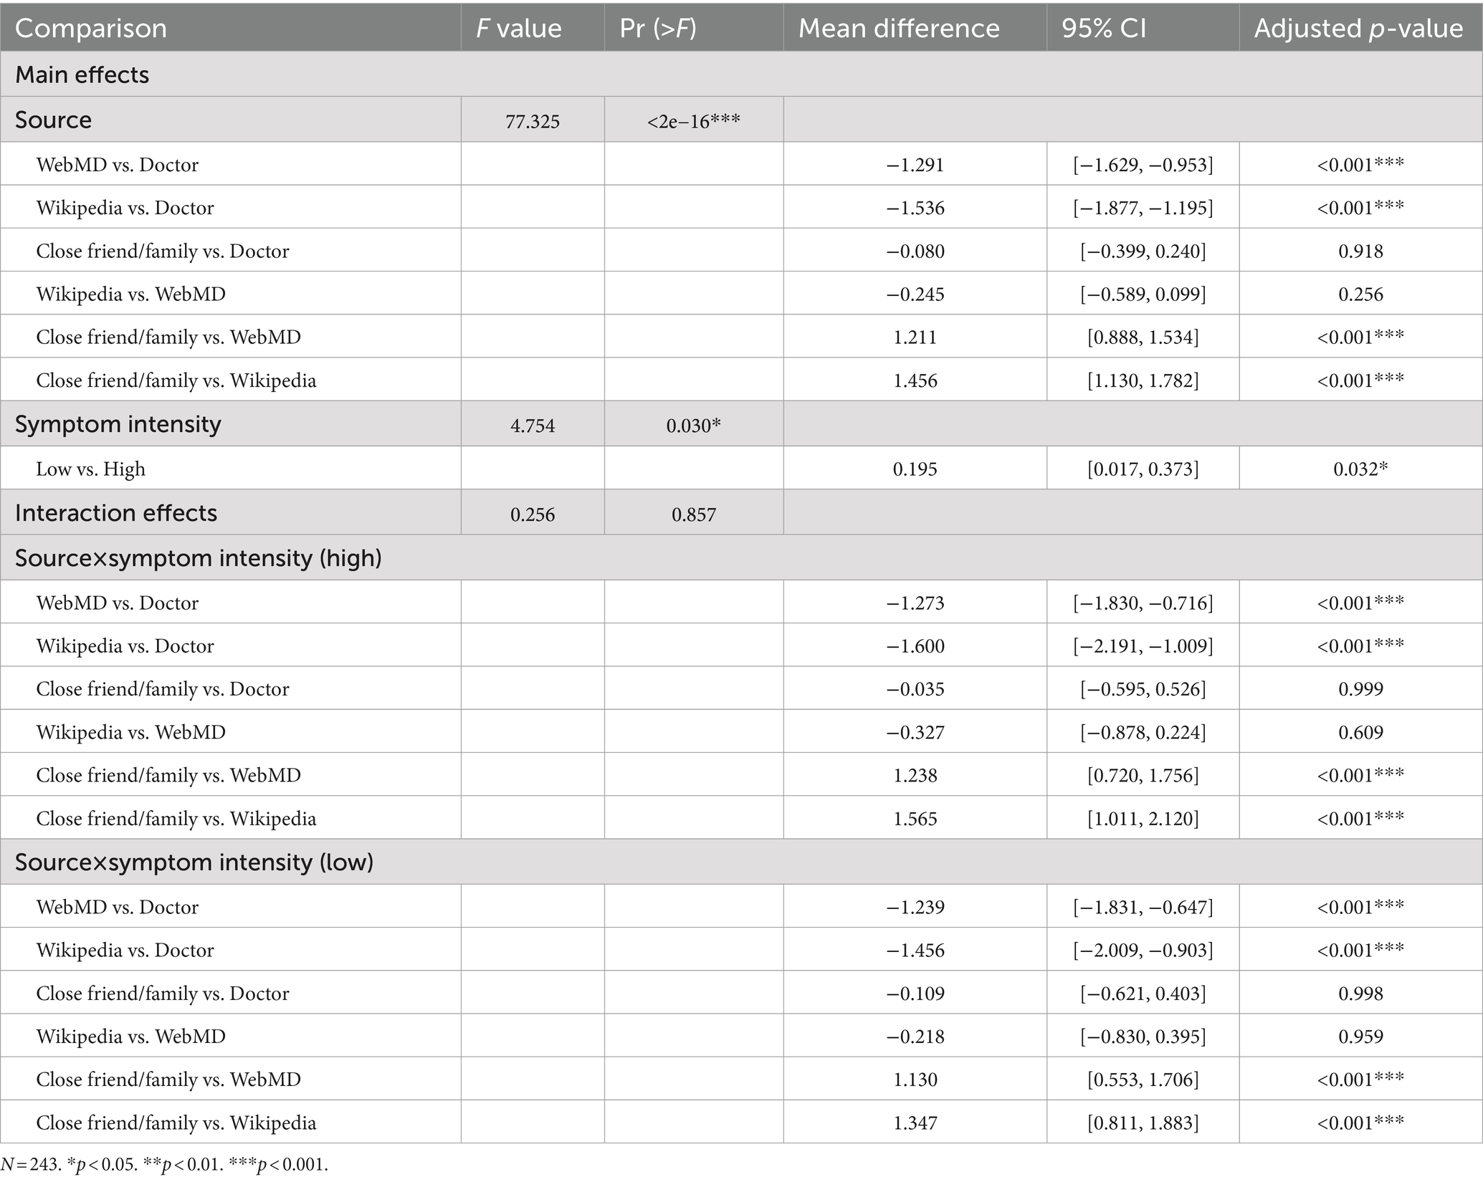Click the mean difference 1.211
The image size is (1483, 1182).
tap(915, 337)
